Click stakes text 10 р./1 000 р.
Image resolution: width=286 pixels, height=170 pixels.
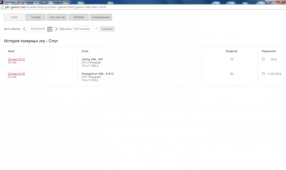90,80
